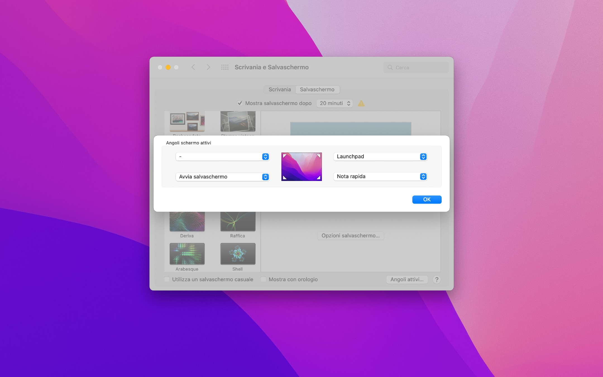
Task: Open Opzioni salvaschermo options
Action: pyautogui.click(x=350, y=235)
